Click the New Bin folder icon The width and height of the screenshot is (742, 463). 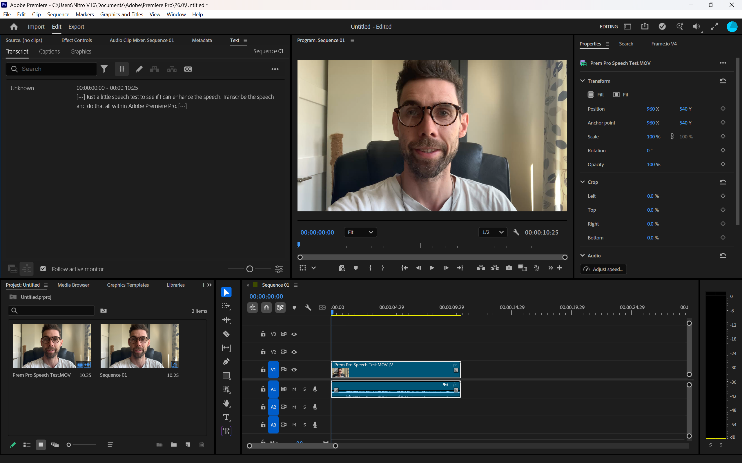pos(174,445)
